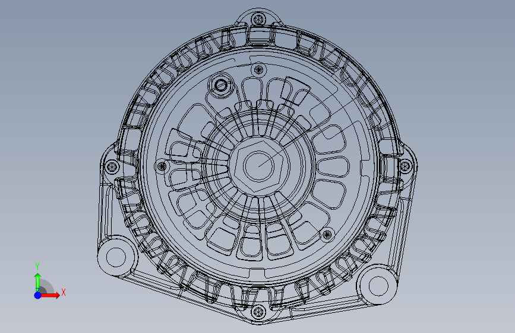Select the large lower-left mounting boss hole
The height and width of the screenshot is (333, 515).
(116, 257)
